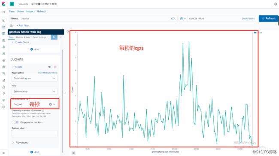Click the '@timestamp per 10 minutes' axis label

(166, 152)
